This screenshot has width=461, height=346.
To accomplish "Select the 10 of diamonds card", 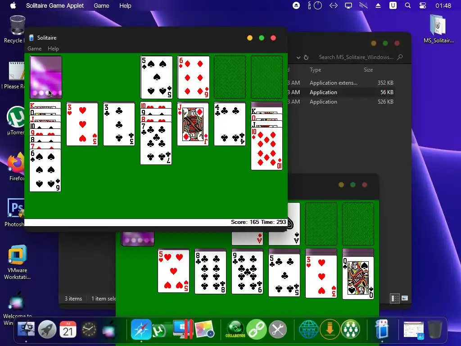I will pos(267,149).
